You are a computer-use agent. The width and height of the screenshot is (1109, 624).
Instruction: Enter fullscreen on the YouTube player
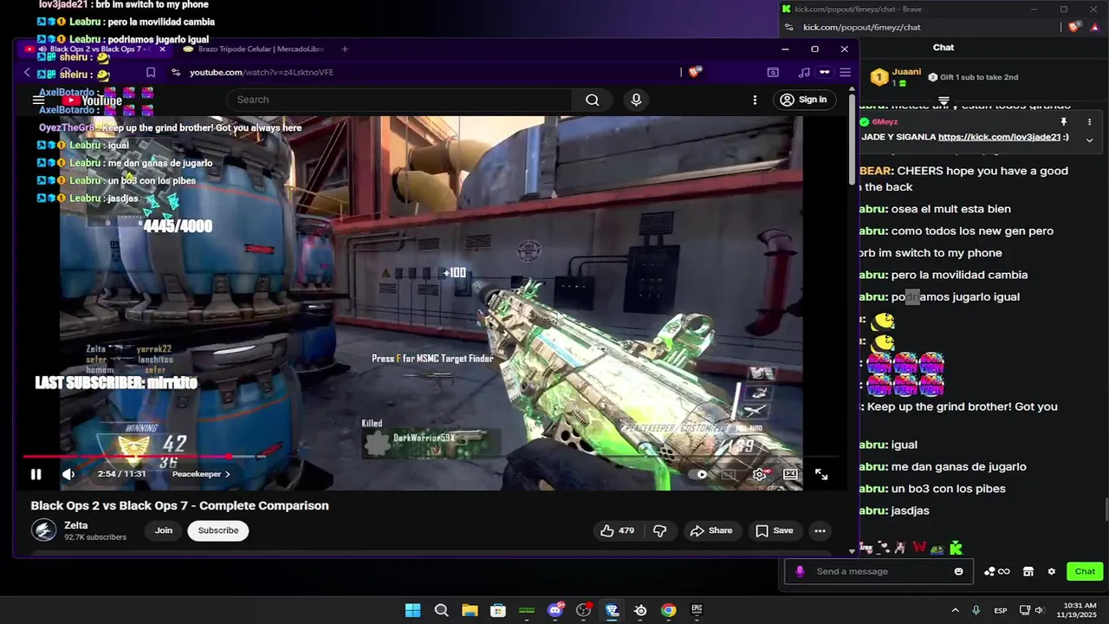click(x=821, y=474)
